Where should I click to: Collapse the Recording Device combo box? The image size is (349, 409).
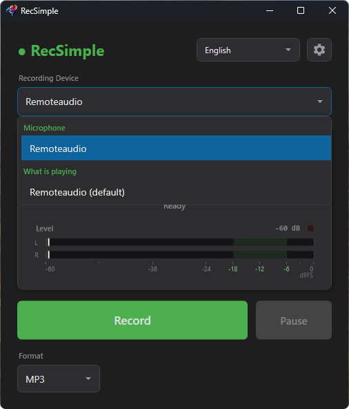174,102
